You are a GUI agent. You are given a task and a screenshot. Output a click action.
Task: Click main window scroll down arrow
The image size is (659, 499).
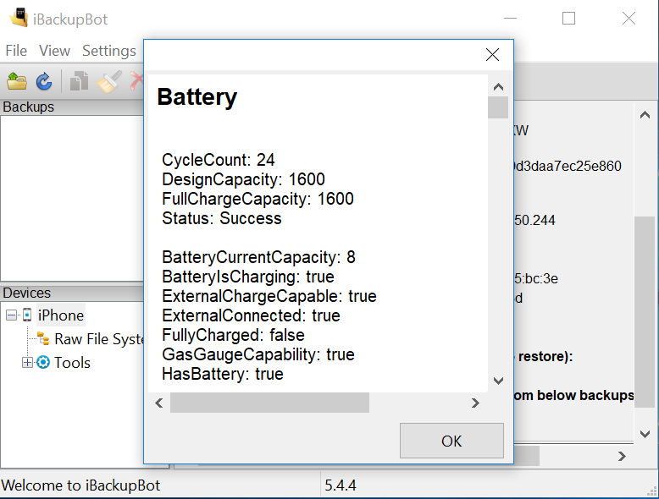click(x=645, y=434)
